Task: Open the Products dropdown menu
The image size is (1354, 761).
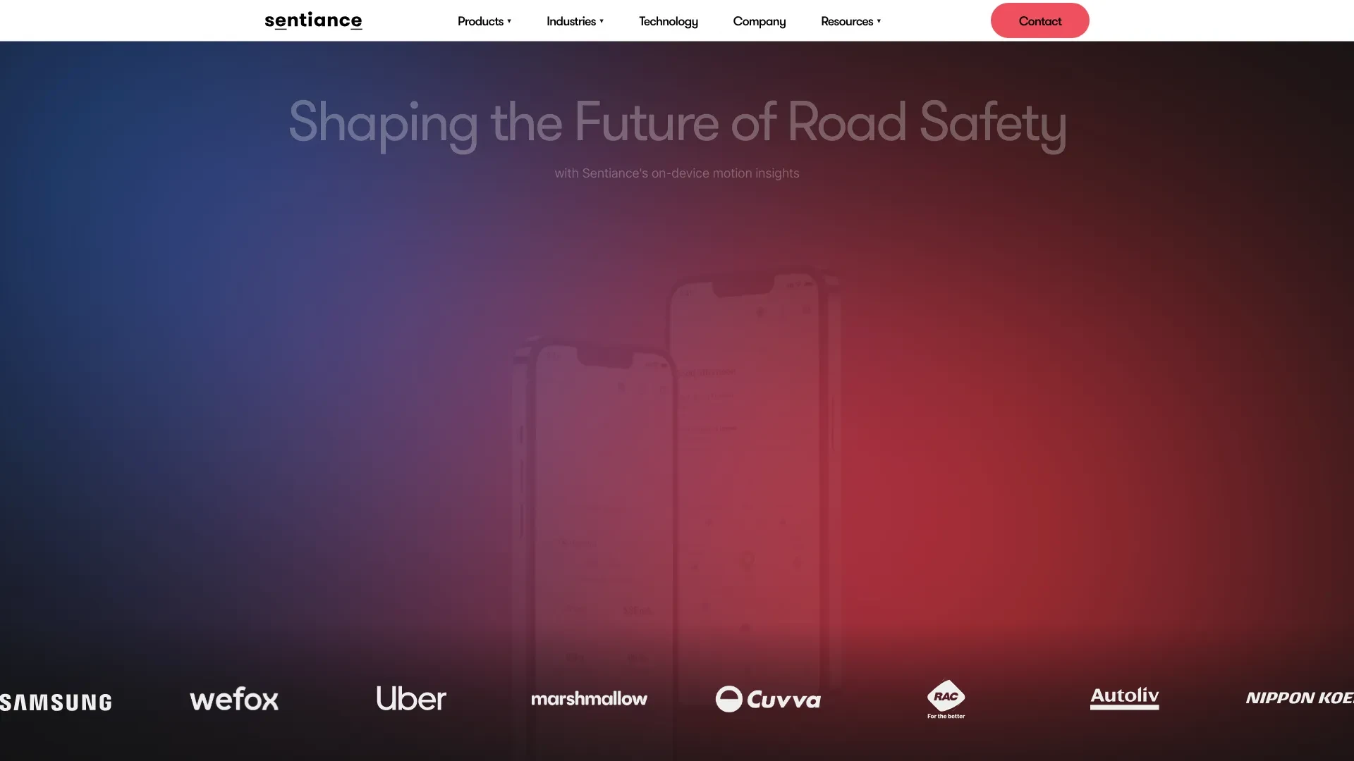Action: pos(484,20)
